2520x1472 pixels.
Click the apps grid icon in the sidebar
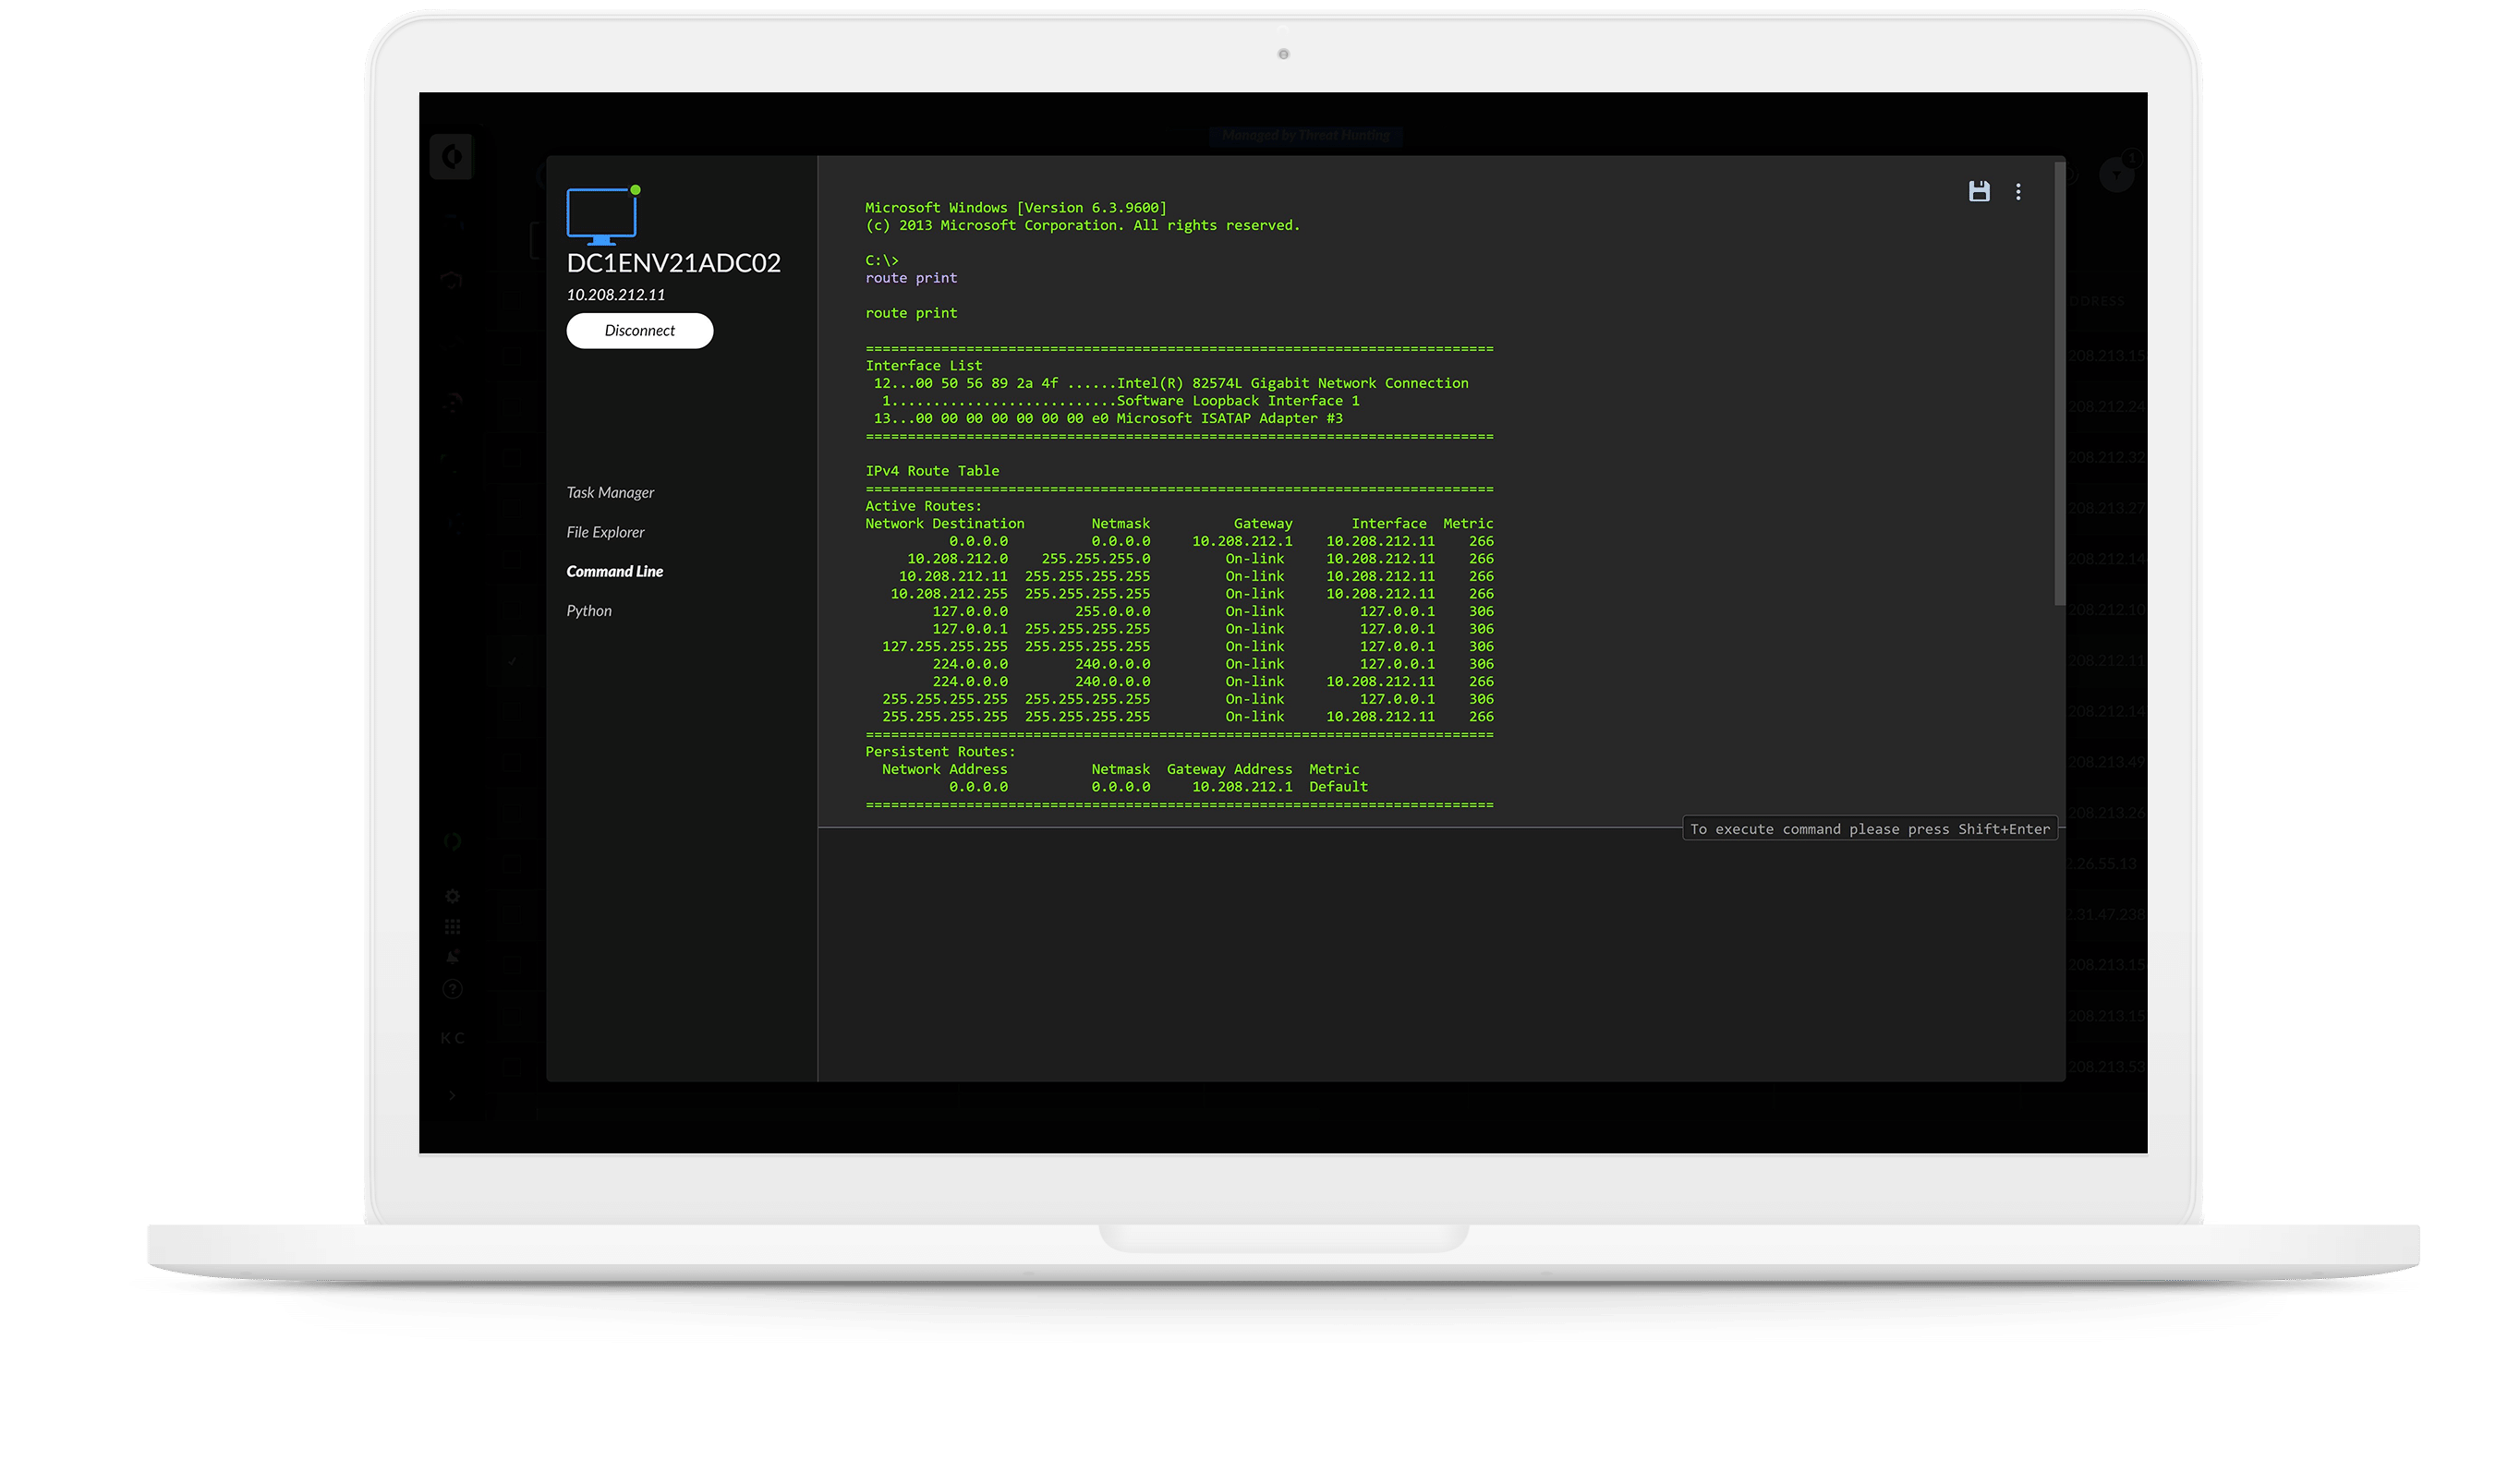pos(452,926)
